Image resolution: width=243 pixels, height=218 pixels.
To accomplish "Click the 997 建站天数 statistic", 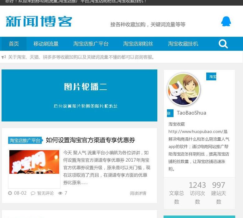I will click(x=218, y=193).
